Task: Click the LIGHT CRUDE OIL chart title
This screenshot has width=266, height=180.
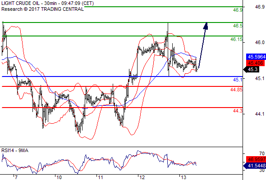Action: coord(47,3)
